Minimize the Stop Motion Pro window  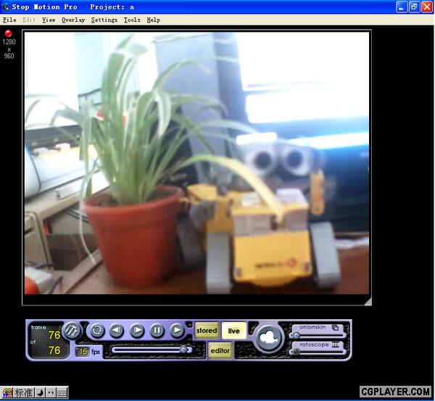pyautogui.click(x=402, y=7)
